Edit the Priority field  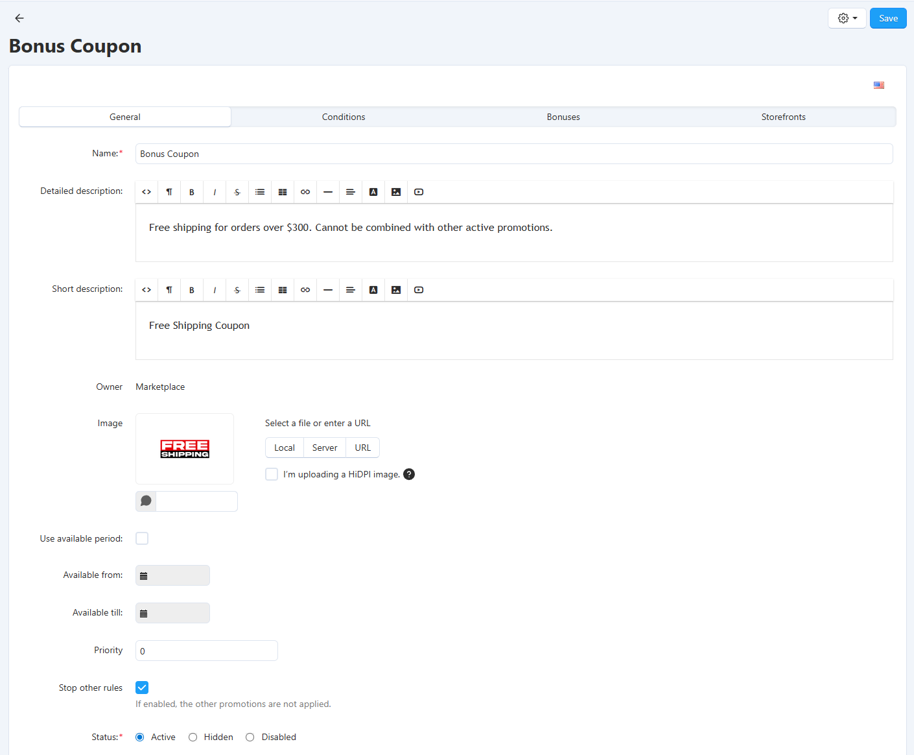click(x=207, y=651)
